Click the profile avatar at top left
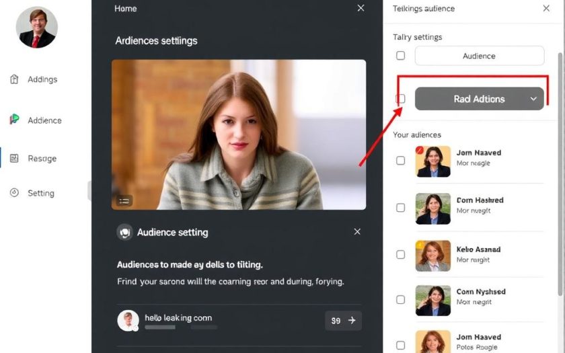Screen dimensions: 565x353 36,28
